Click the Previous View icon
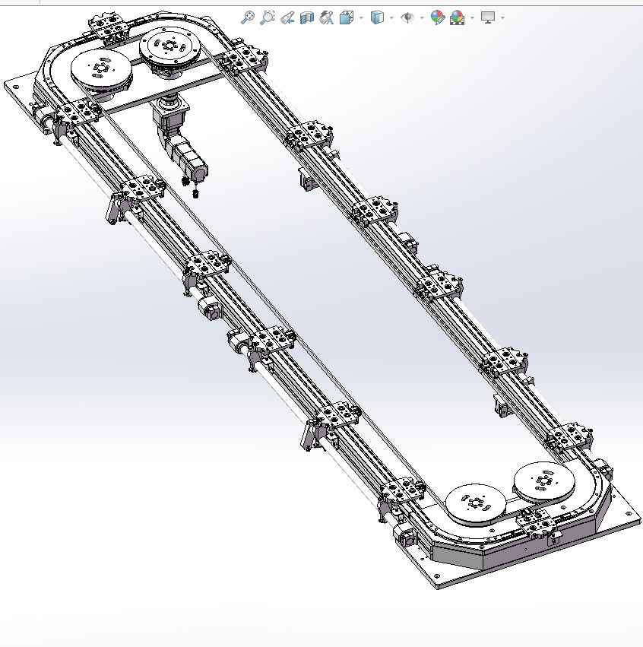643x647 pixels. point(286,17)
